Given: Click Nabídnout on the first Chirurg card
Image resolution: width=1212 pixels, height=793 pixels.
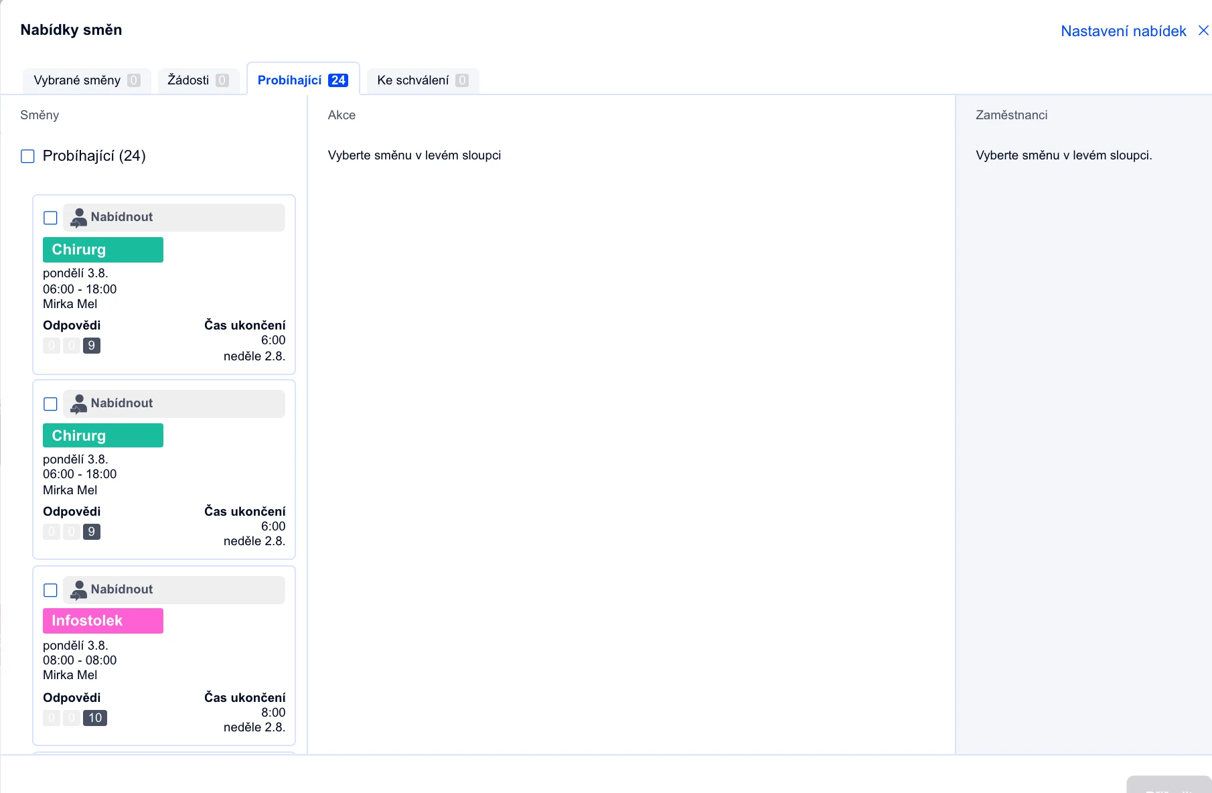Looking at the screenshot, I should click(174, 217).
